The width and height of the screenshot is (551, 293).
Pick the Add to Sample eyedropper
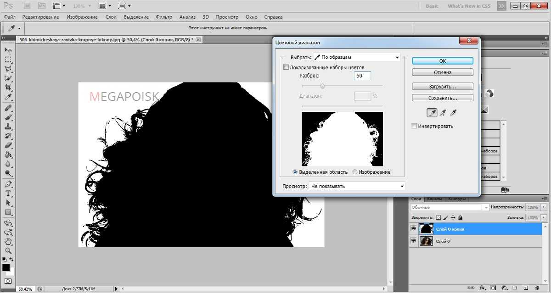pyautogui.click(x=443, y=112)
